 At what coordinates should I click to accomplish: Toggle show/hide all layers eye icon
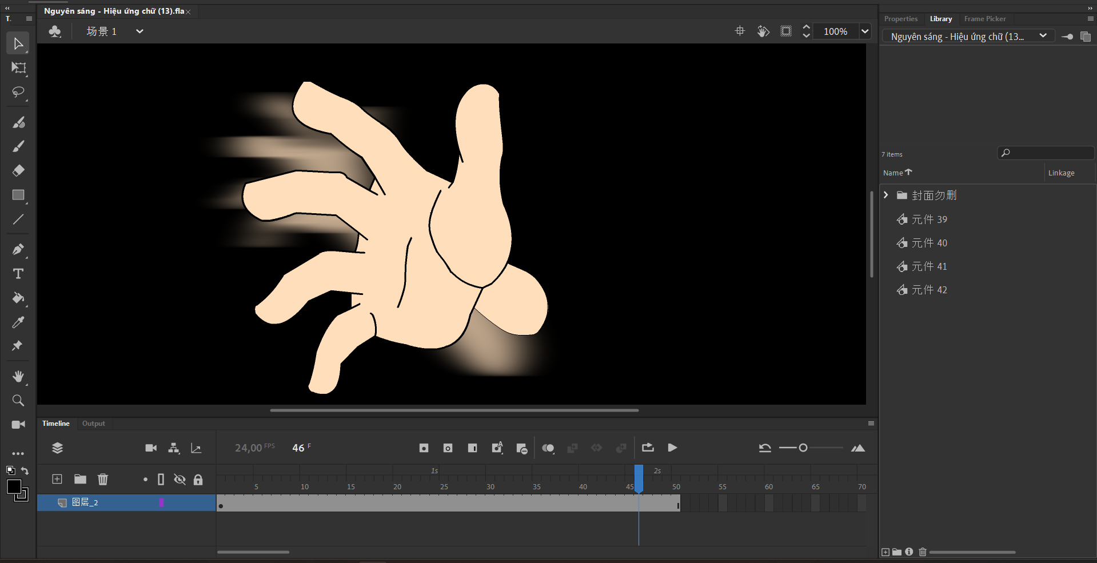(x=179, y=480)
